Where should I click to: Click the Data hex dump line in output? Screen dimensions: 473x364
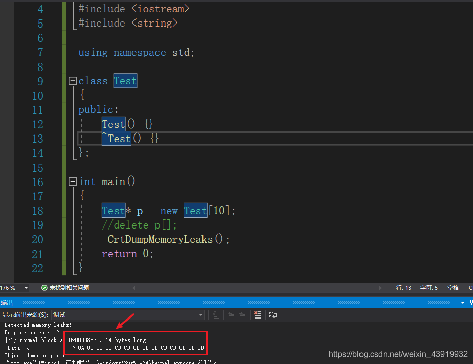tap(105, 348)
